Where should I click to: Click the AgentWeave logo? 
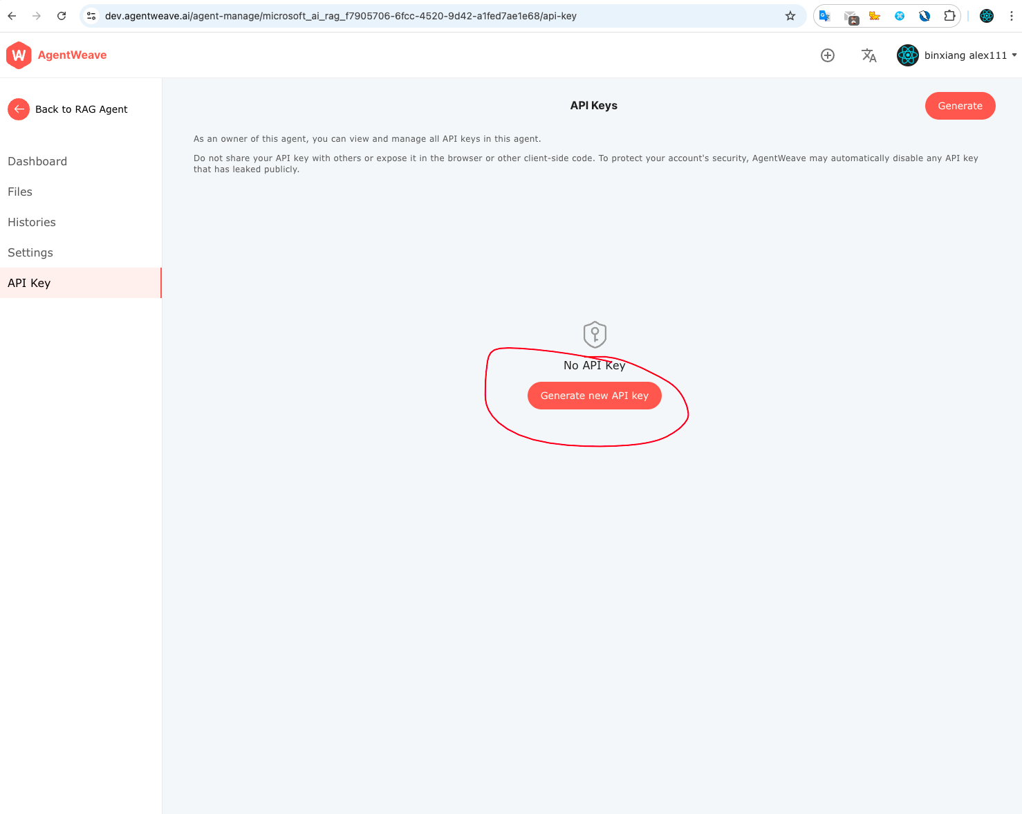coord(57,55)
